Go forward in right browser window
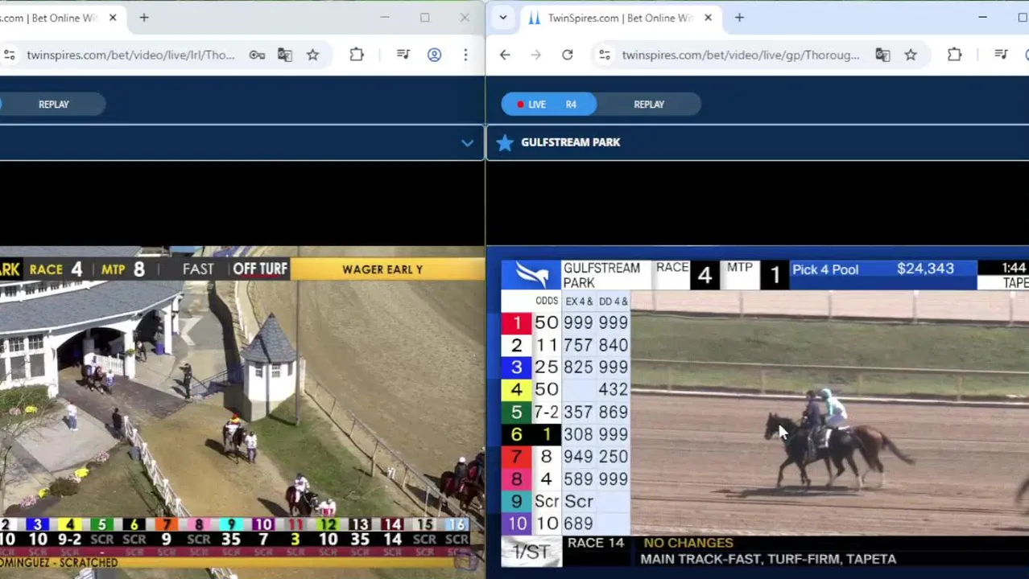 click(x=536, y=55)
